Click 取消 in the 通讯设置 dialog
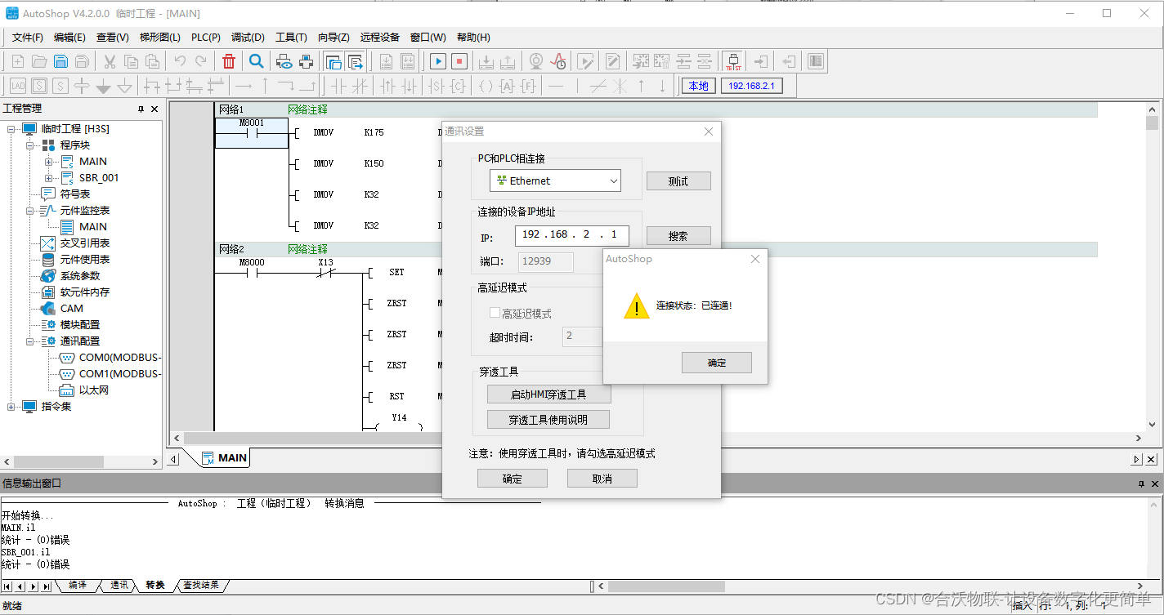The image size is (1164, 615). coord(602,479)
